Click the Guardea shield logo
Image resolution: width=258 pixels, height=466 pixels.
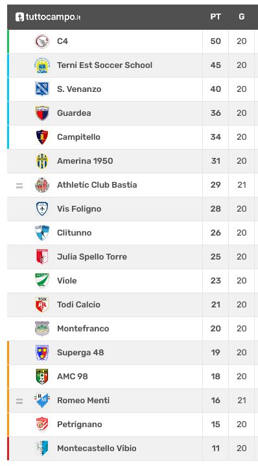[42, 113]
